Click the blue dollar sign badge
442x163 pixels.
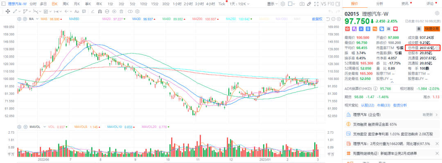(x=368, y=29)
